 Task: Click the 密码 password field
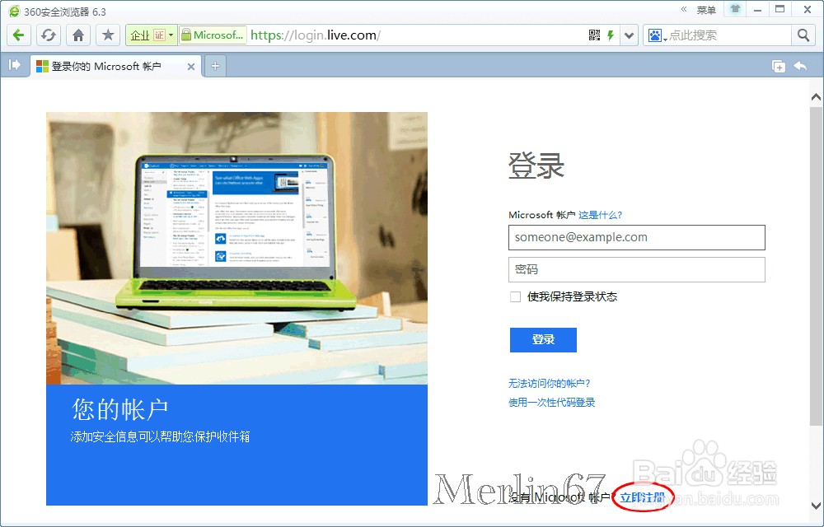tap(636, 269)
